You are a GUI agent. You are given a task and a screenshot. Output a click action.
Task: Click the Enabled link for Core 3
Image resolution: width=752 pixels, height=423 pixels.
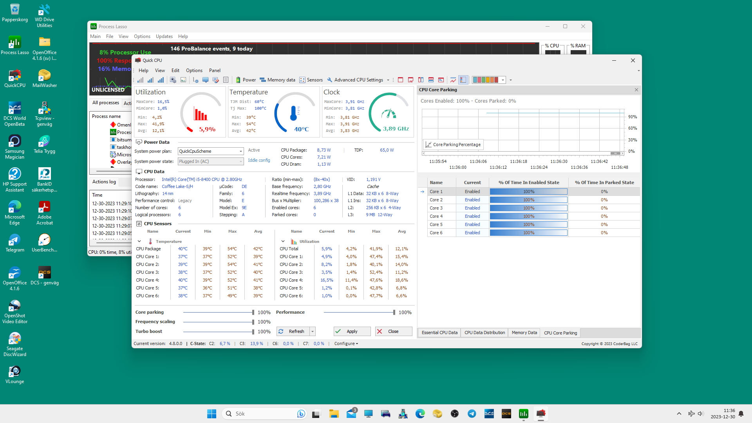click(472, 208)
